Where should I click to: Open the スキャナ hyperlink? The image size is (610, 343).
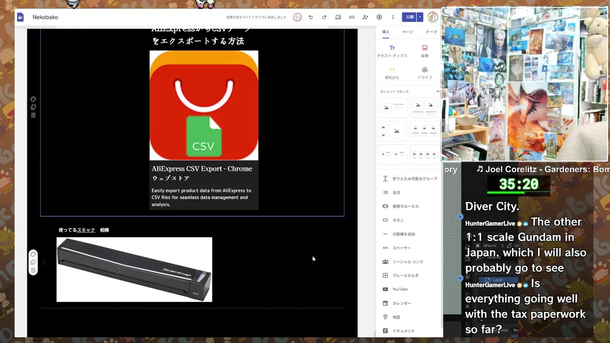click(x=86, y=230)
